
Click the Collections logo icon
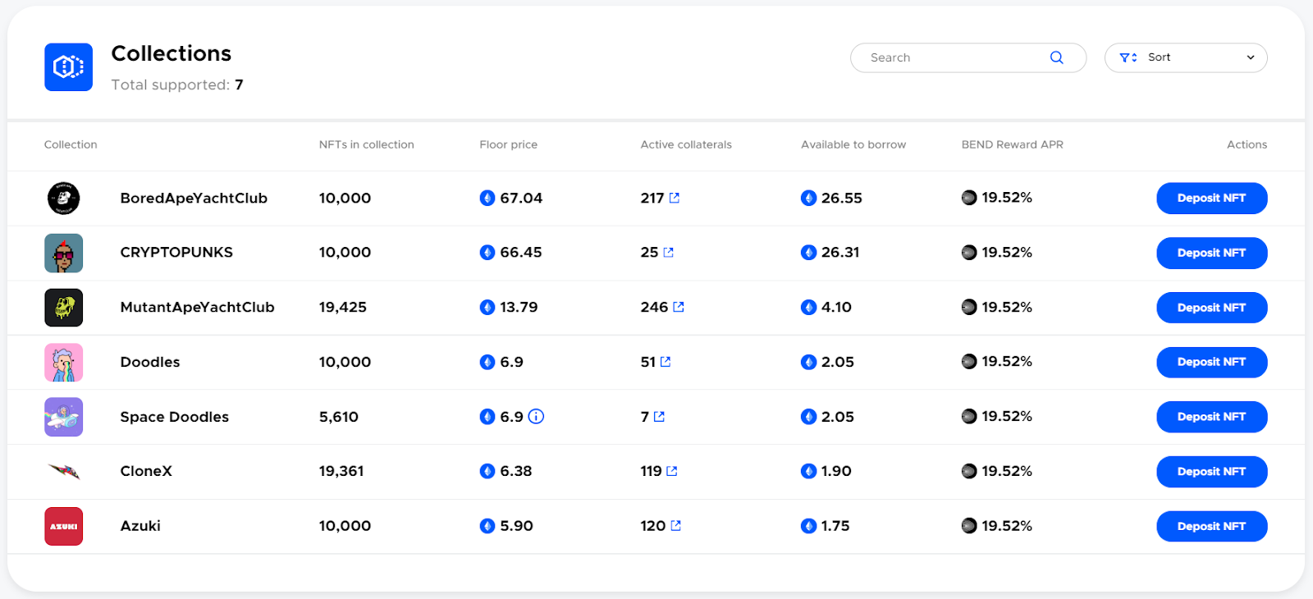pos(68,67)
